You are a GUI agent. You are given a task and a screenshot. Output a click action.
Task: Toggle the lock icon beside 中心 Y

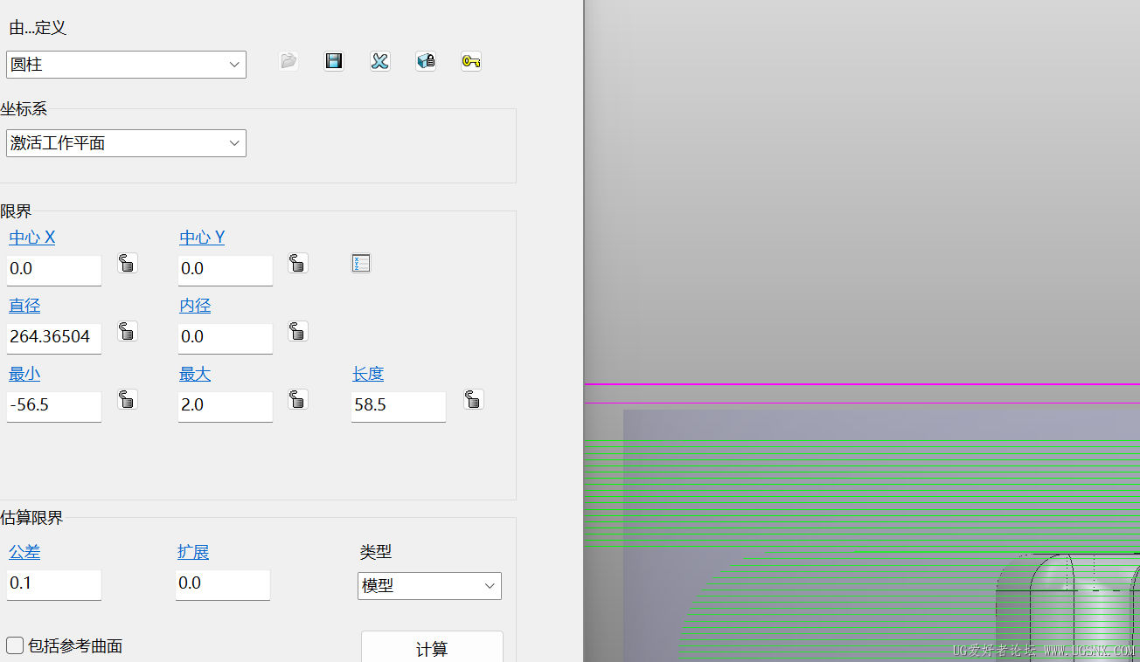(x=298, y=263)
